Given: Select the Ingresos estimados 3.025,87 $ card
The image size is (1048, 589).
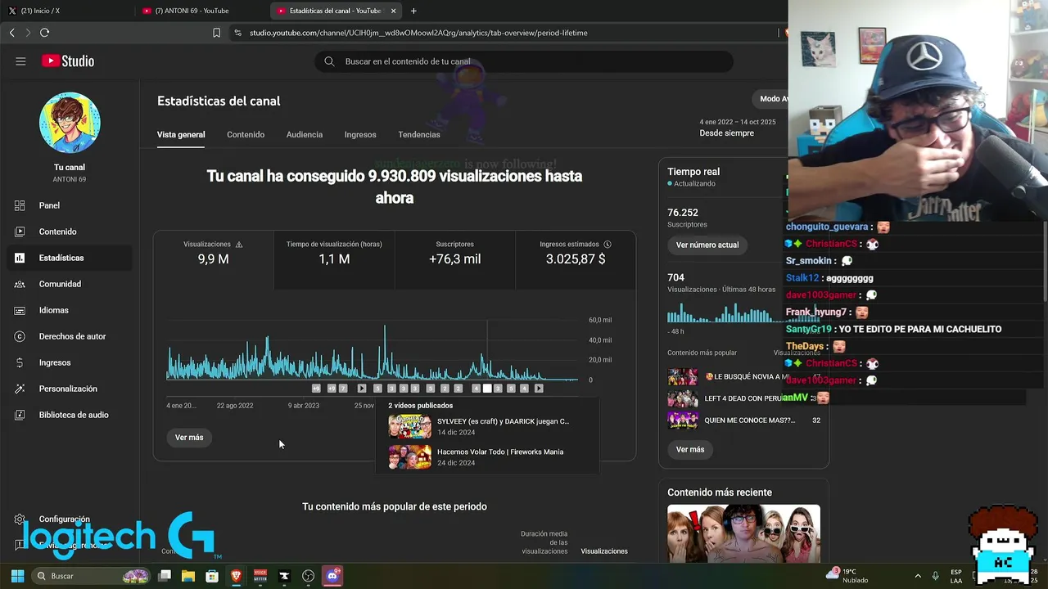Looking at the screenshot, I should pyautogui.click(x=576, y=260).
